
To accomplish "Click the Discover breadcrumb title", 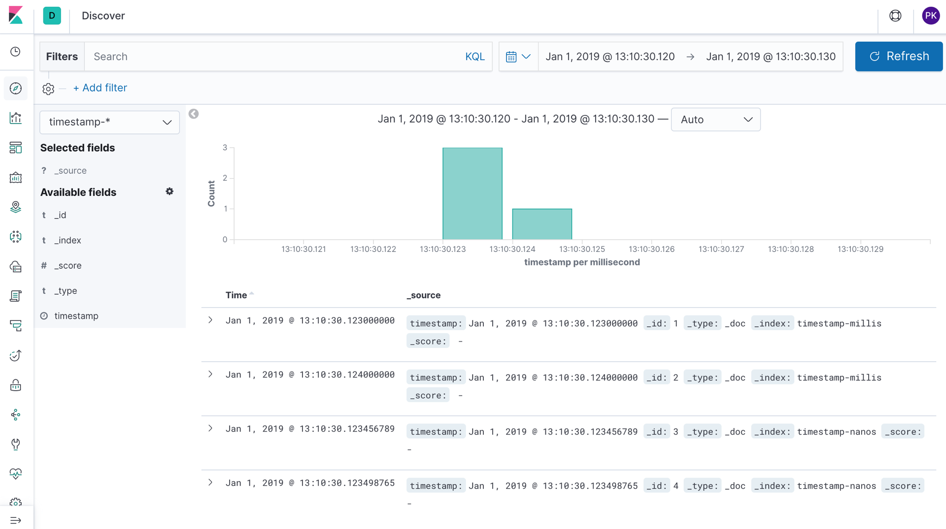I will point(103,16).
